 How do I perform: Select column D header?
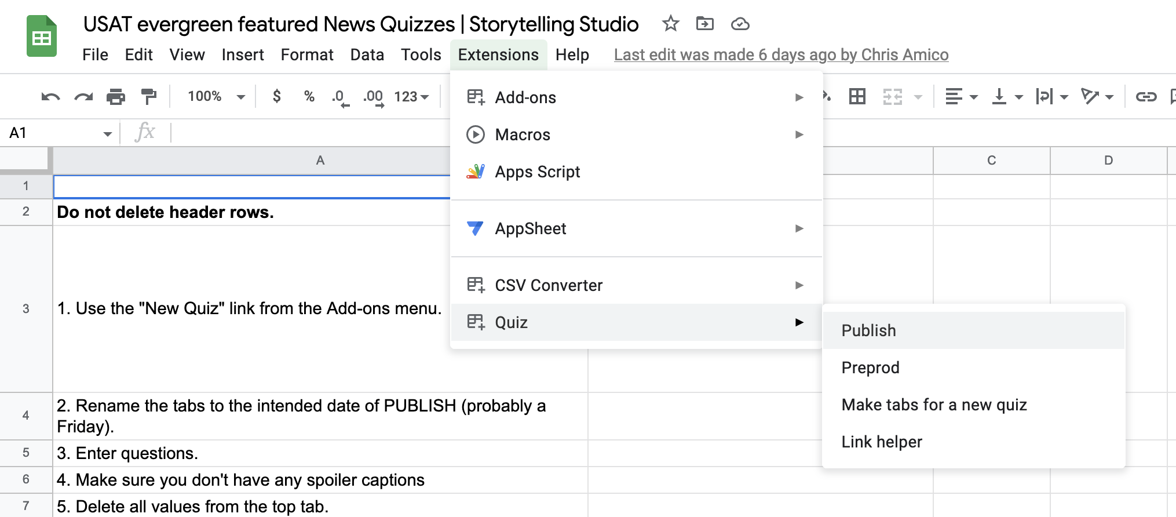click(x=1108, y=161)
